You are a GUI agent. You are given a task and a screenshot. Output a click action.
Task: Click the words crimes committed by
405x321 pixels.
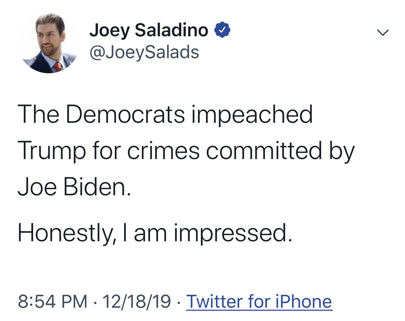pyautogui.click(x=241, y=151)
